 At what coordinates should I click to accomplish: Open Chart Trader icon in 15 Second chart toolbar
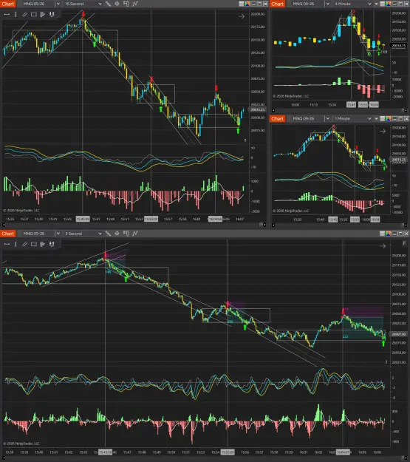click(x=126, y=4)
